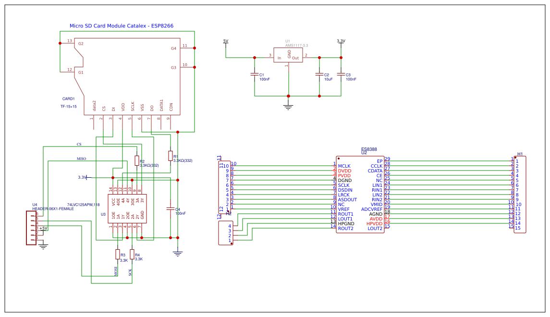Click the '74LVC125APW,118' part label
Screen dimensions: 550x317
[x=84, y=205]
